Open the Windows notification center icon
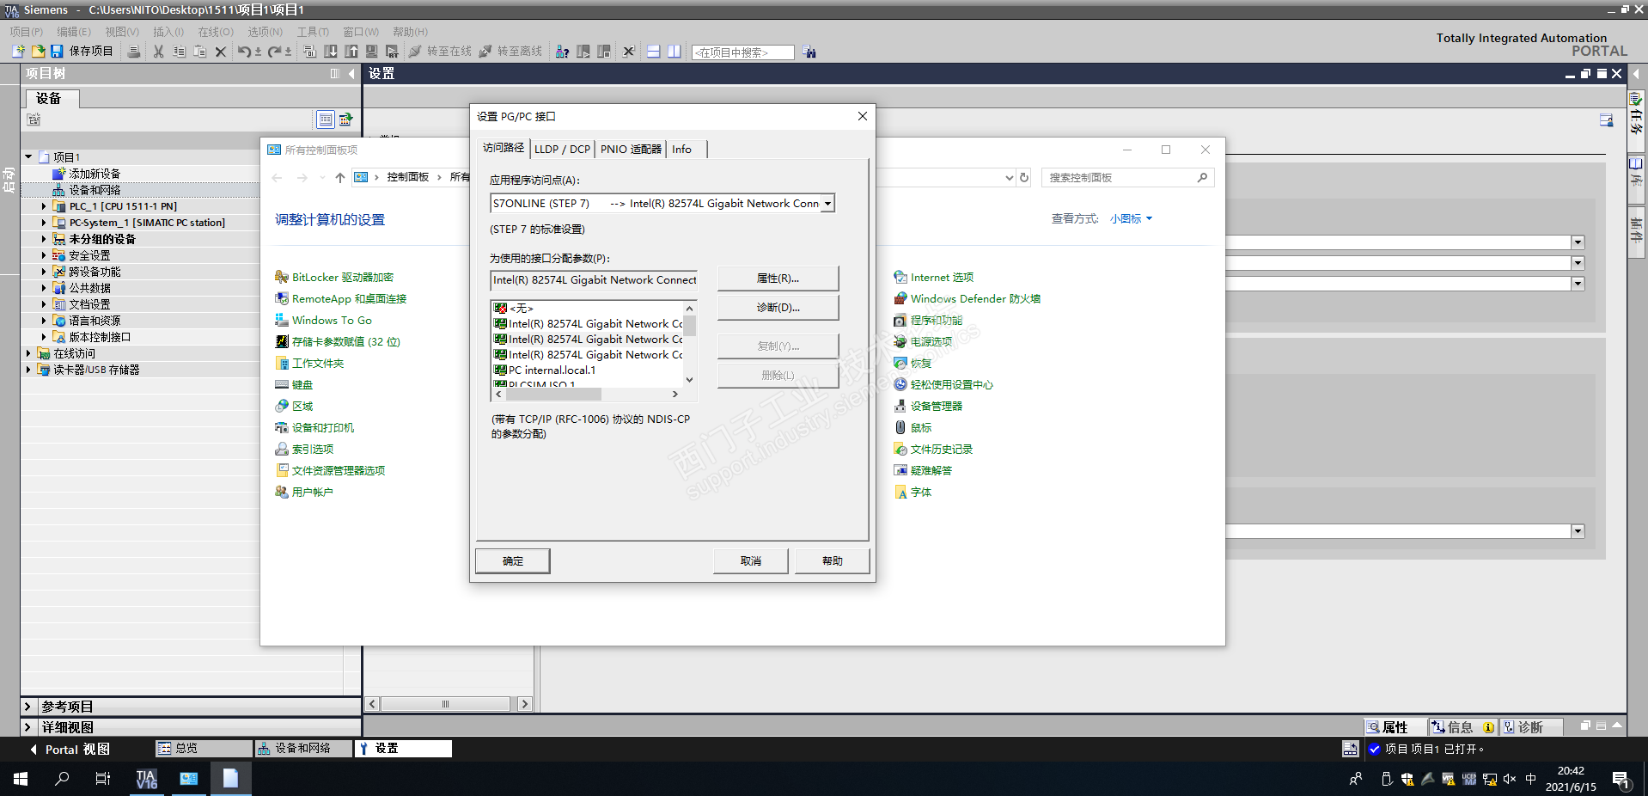The width and height of the screenshot is (1648, 796). 1621,780
